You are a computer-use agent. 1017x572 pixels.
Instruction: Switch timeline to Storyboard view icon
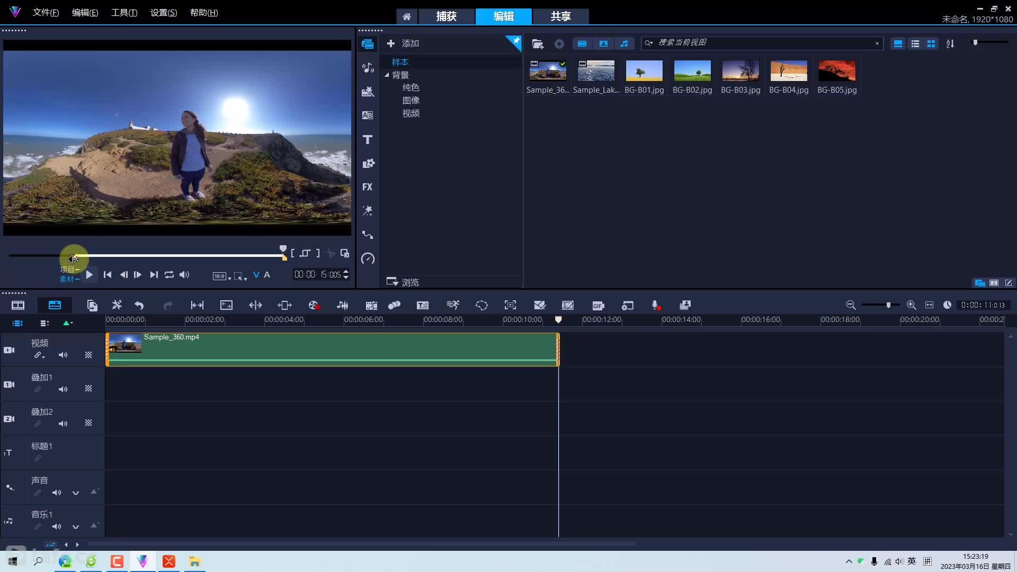point(18,305)
